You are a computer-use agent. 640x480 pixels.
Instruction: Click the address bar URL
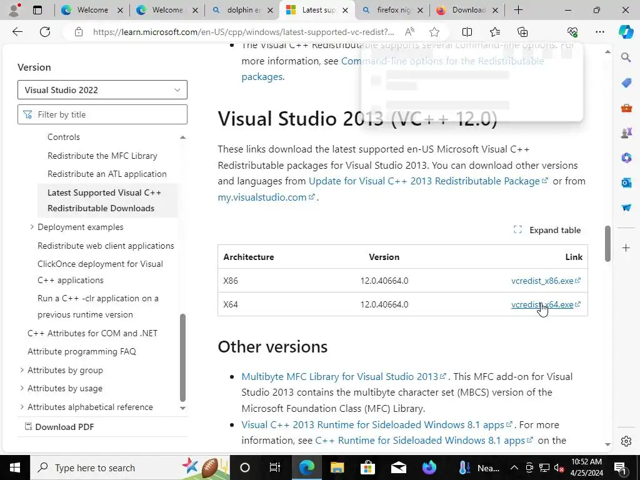(x=243, y=32)
